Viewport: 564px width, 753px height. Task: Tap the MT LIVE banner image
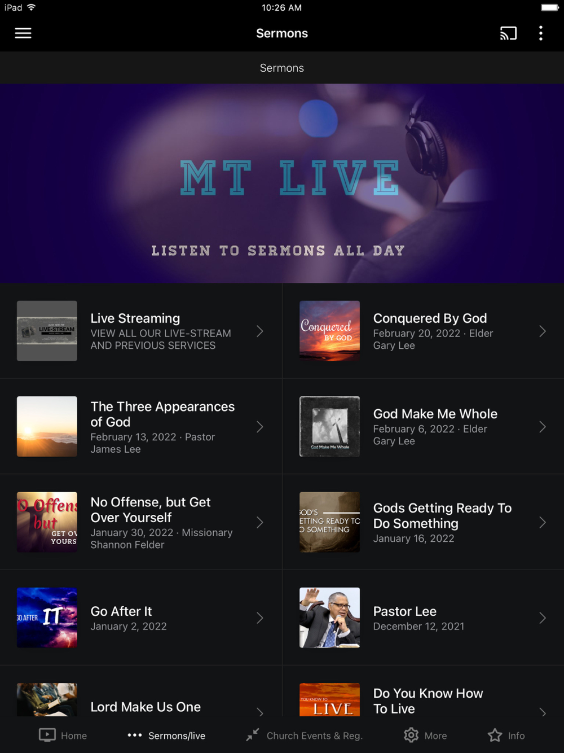tap(282, 183)
